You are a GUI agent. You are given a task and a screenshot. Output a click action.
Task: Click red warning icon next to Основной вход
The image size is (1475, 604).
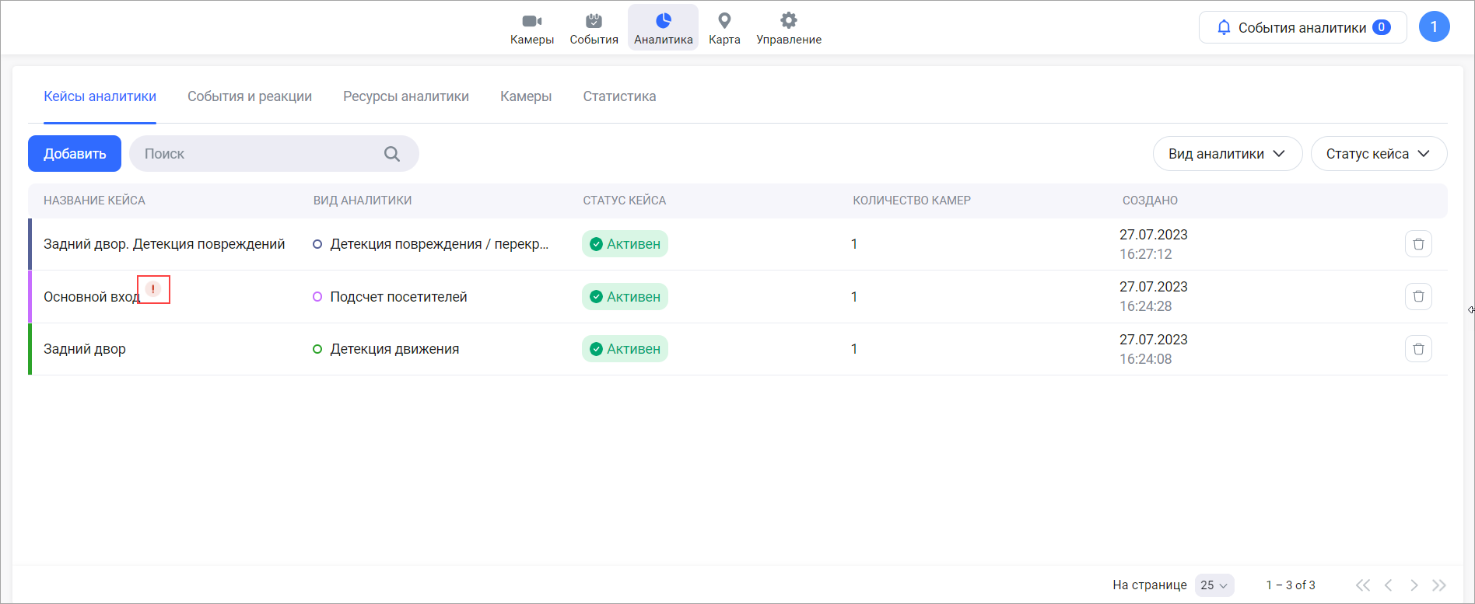tap(153, 289)
